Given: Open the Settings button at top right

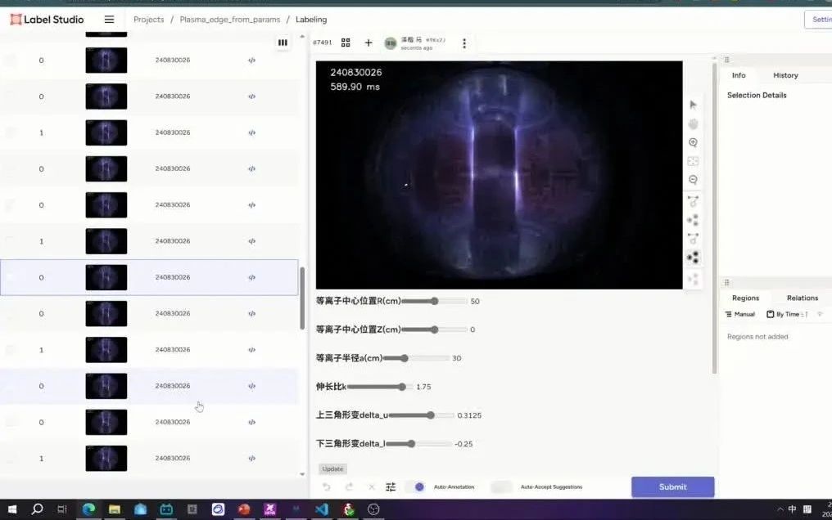Looking at the screenshot, I should click(x=819, y=20).
